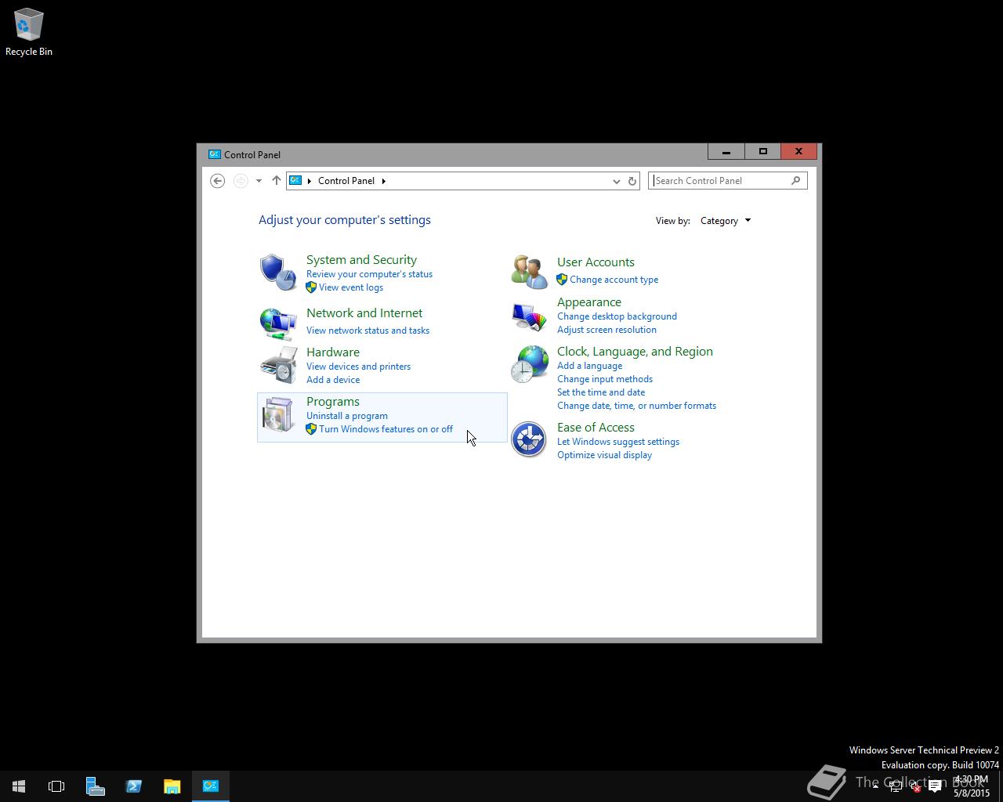Image resolution: width=1003 pixels, height=802 pixels.
Task: Click Change date, time, or number formats
Action: (x=636, y=406)
